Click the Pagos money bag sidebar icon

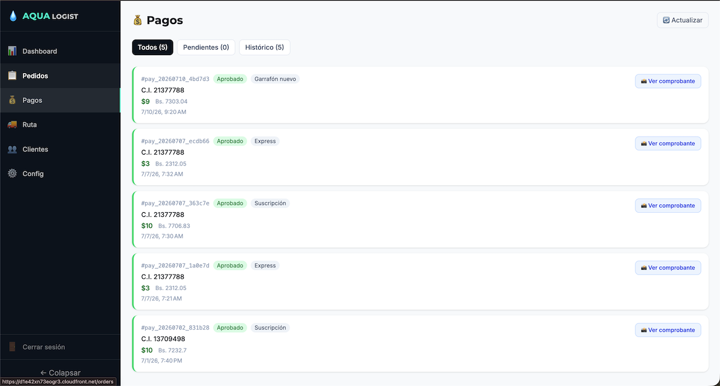[12, 100]
